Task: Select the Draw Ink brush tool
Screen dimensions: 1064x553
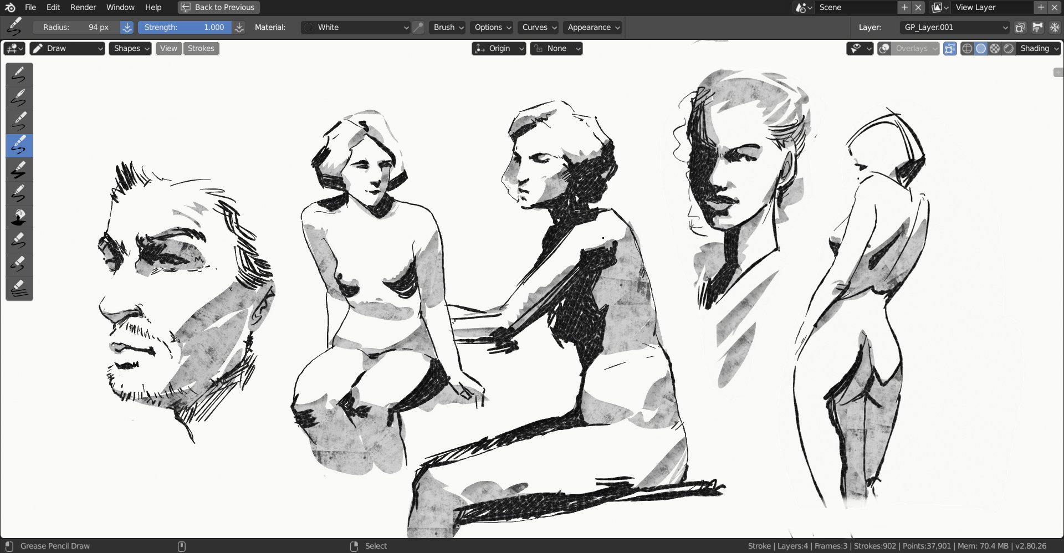Action: tap(19, 122)
